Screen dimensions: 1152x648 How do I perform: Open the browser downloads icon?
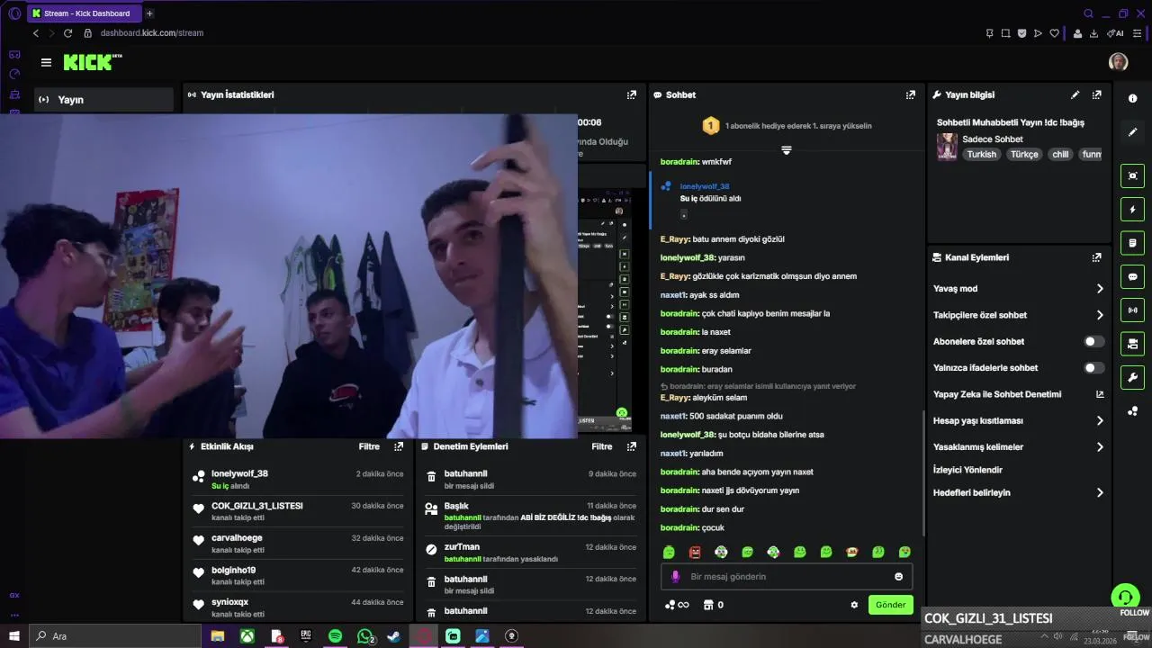point(1093,33)
